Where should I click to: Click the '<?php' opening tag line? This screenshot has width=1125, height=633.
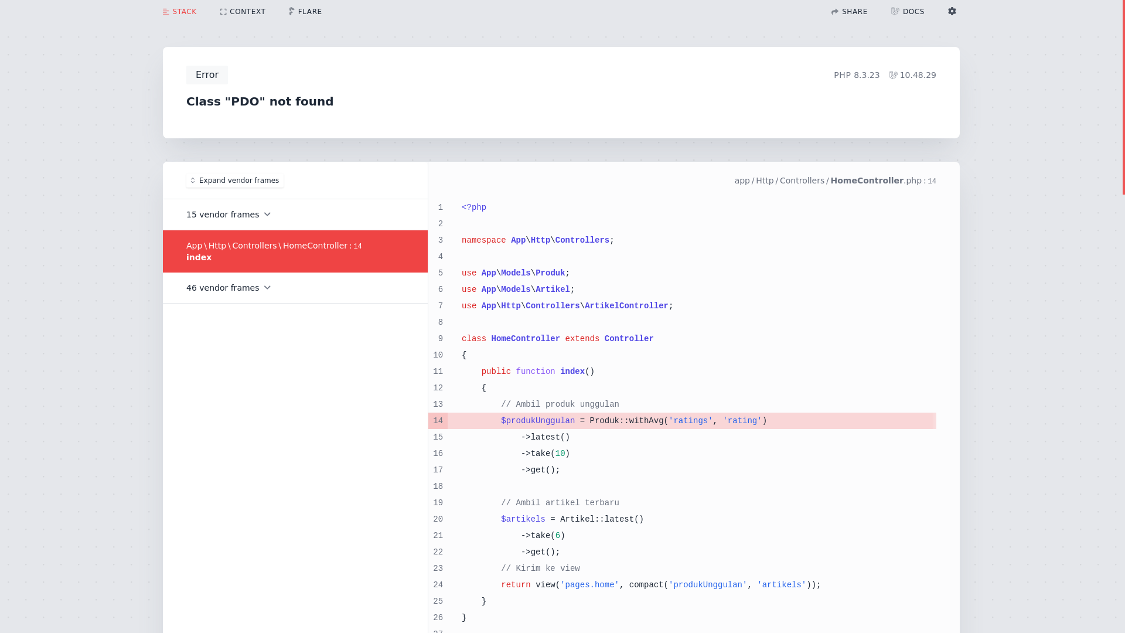point(474,207)
